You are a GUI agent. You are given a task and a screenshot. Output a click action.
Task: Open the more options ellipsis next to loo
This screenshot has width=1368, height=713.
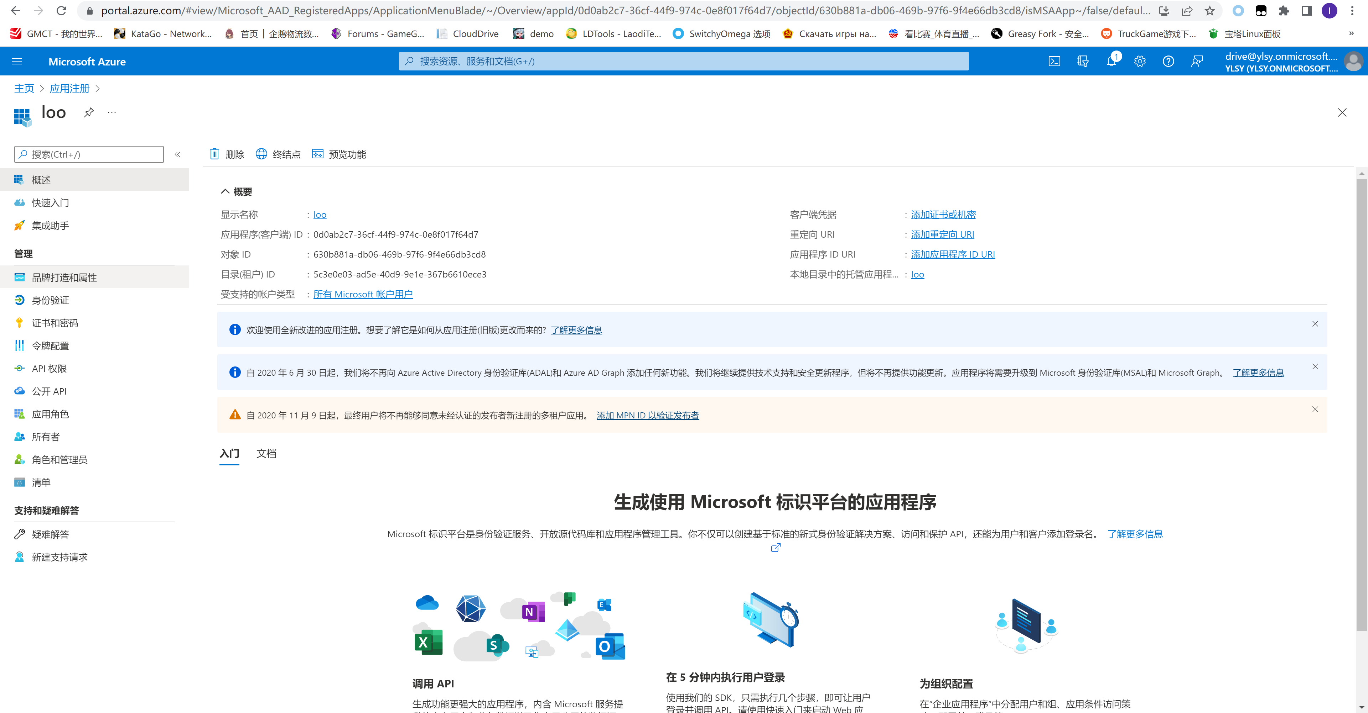pos(112,112)
